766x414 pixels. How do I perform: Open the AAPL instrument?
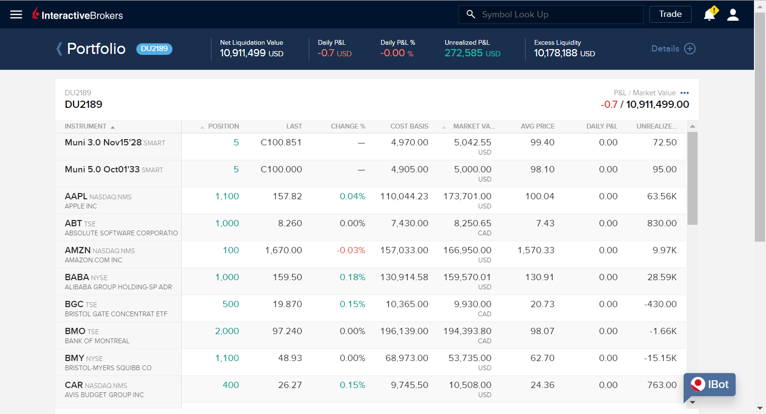pyautogui.click(x=76, y=196)
